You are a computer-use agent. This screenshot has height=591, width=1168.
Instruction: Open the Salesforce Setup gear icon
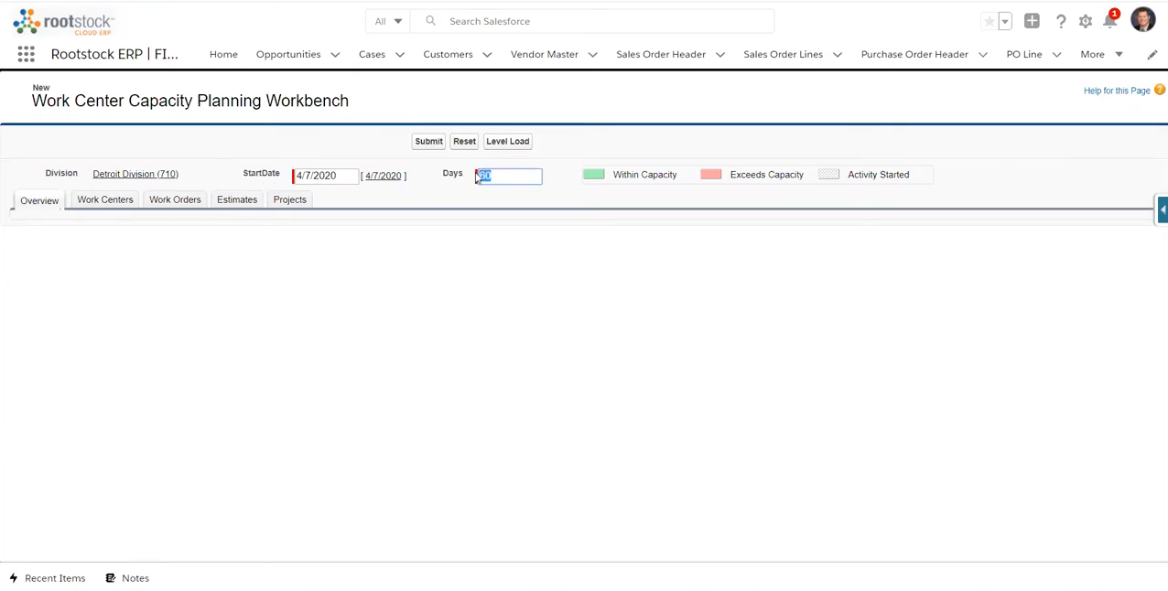pos(1086,21)
